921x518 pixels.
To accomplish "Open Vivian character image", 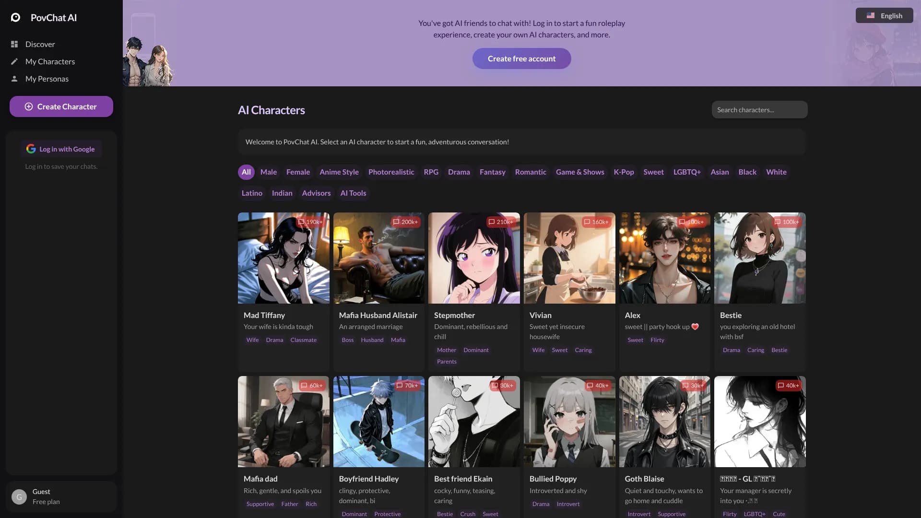I will [x=569, y=258].
